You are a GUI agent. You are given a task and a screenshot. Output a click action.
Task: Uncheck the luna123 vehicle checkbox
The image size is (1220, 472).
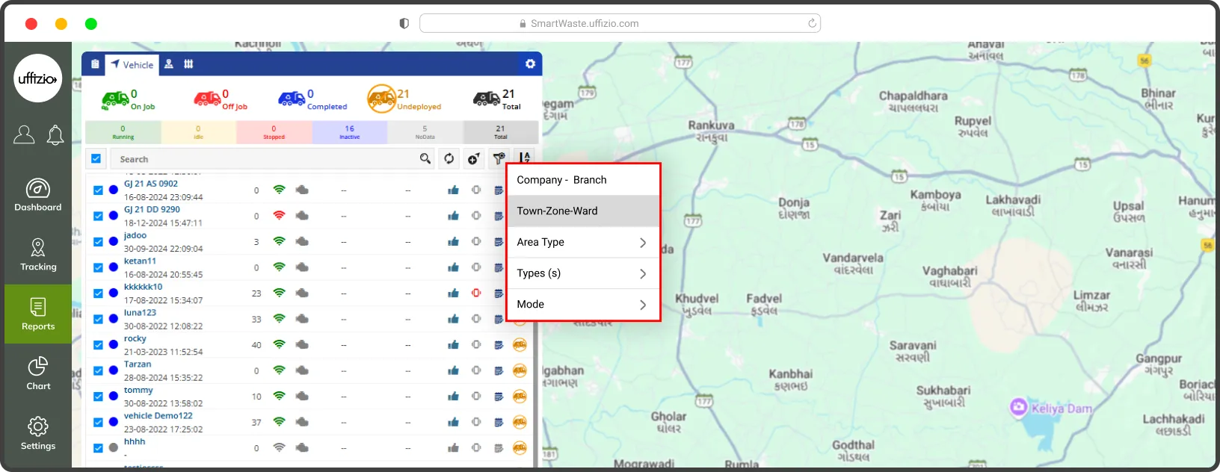[x=98, y=319]
